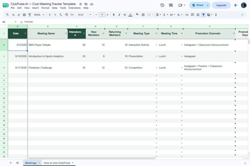Toggle italic formatting
Screen dimensions: 250x166
[119, 15]
